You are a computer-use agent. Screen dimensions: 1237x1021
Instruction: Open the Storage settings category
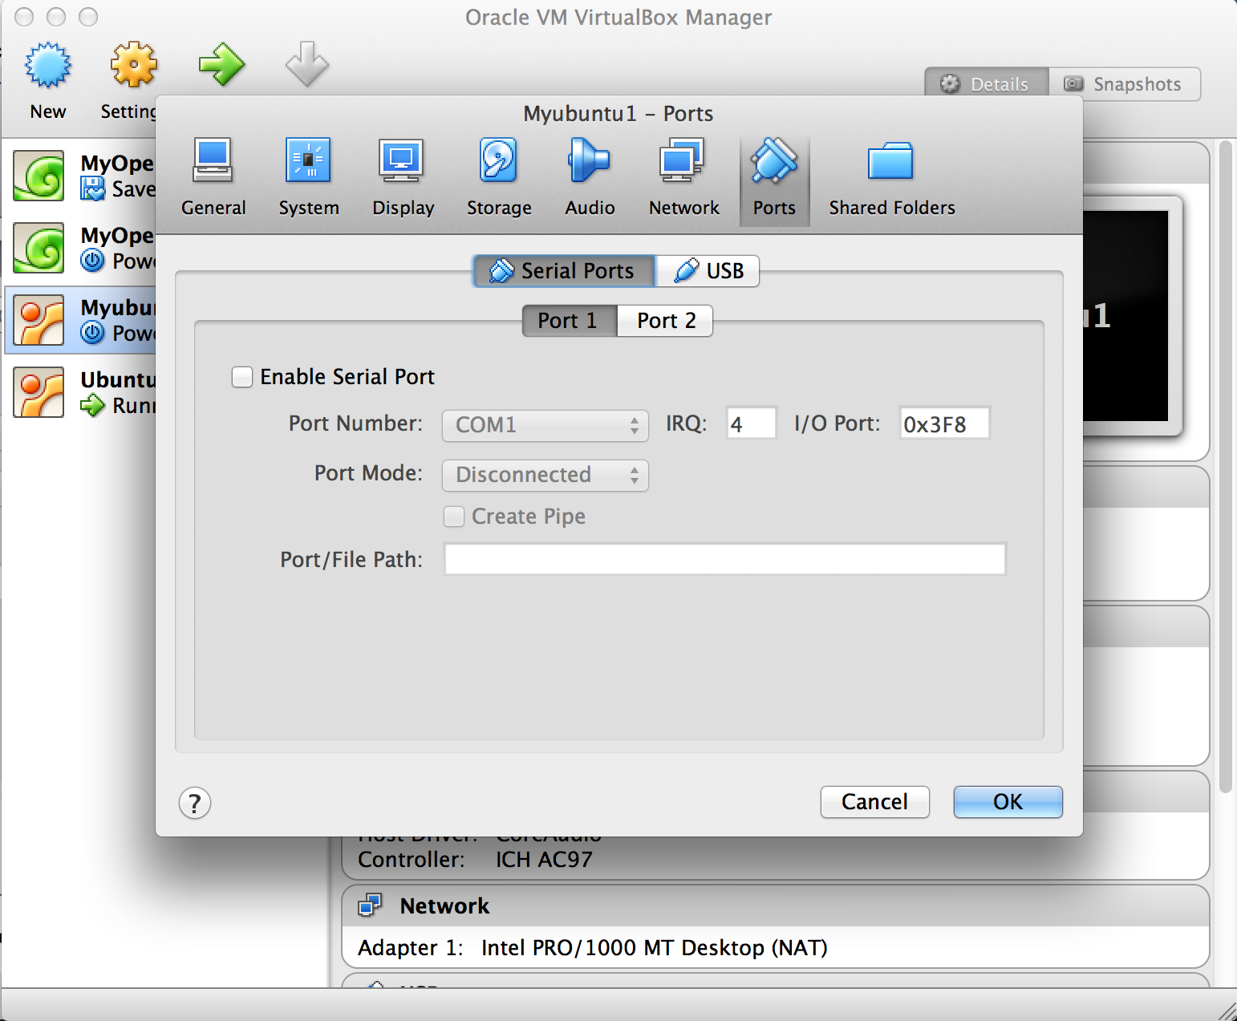(499, 178)
